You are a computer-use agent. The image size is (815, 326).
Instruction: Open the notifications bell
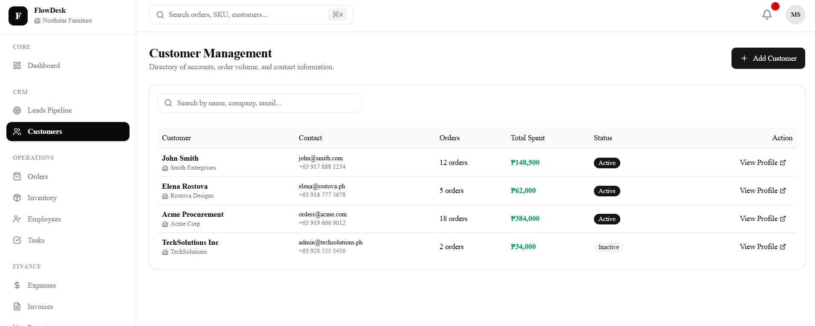pos(767,15)
